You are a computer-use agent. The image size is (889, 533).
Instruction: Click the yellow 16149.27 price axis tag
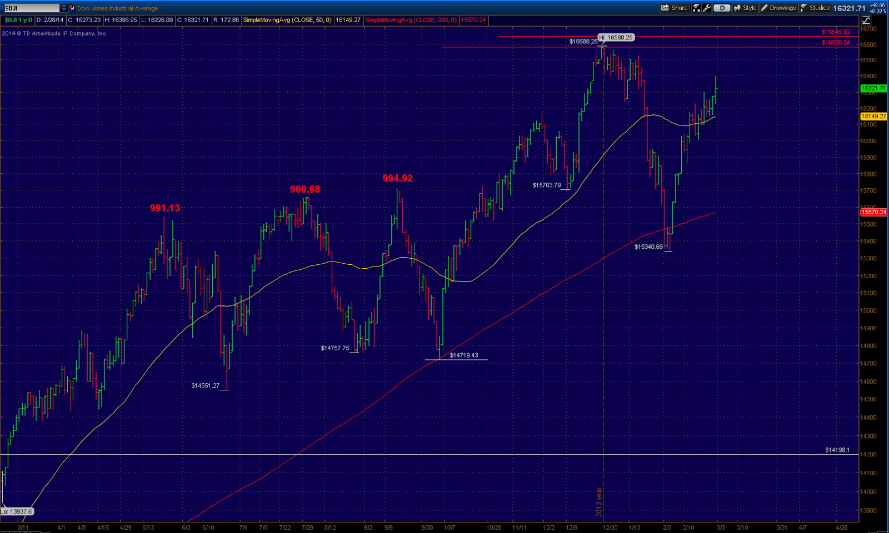pos(873,116)
